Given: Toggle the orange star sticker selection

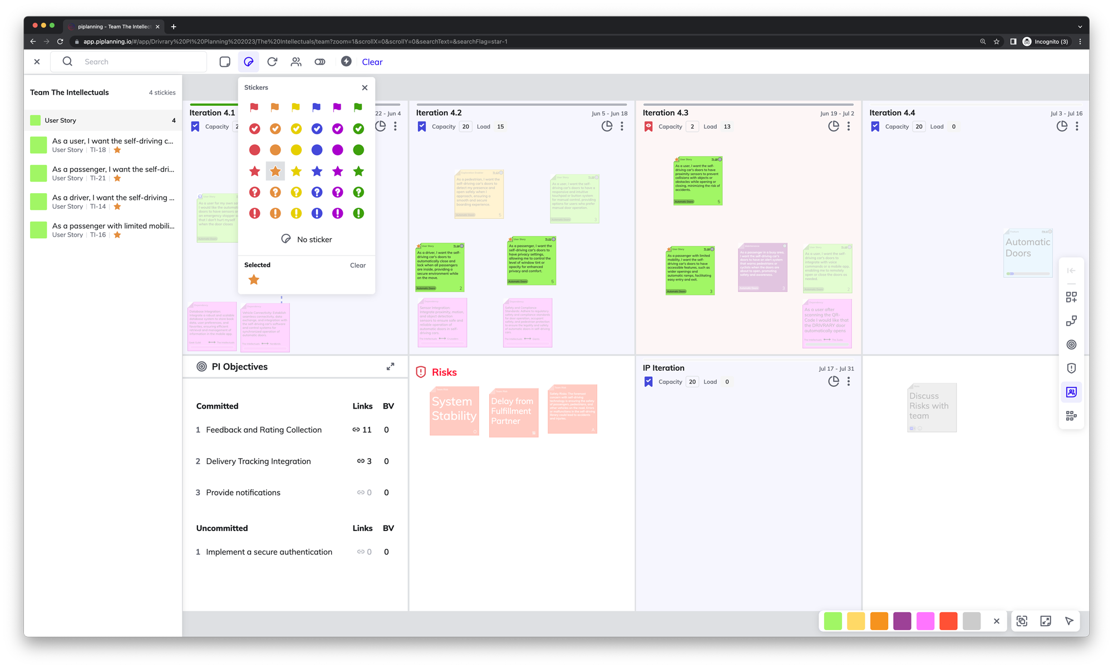Looking at the screenshot, I should tap(275, 171).
